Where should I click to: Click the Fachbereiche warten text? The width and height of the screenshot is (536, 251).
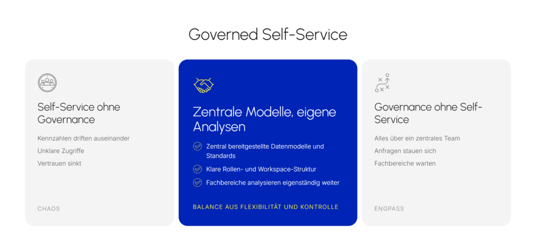(405, 163)
